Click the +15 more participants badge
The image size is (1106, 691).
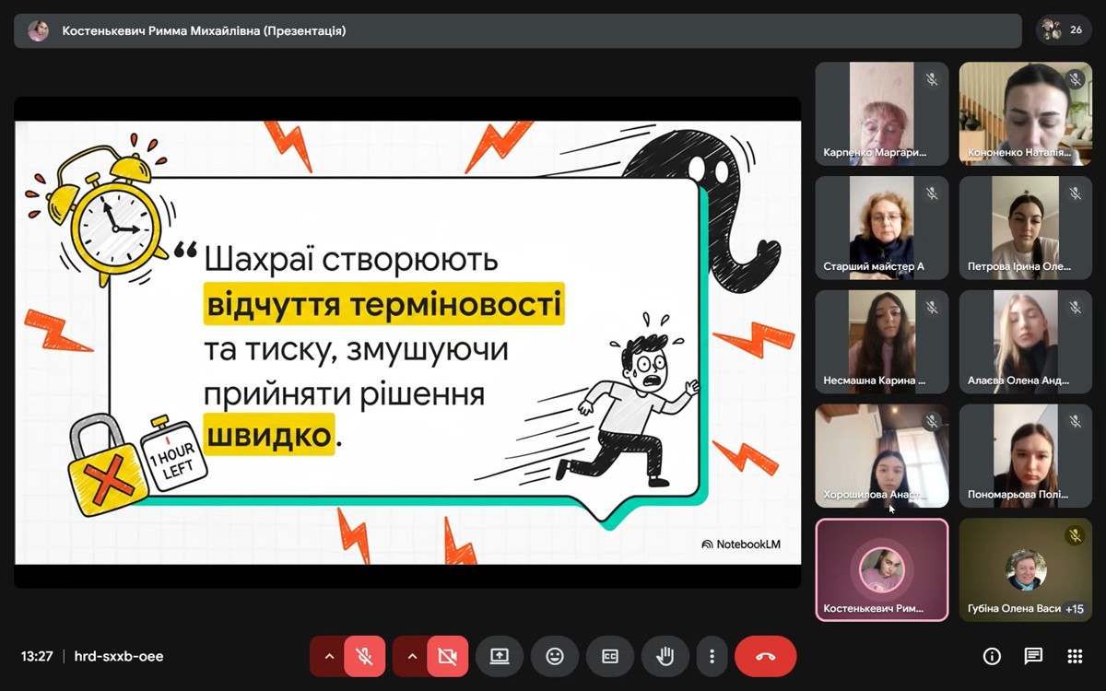[x=1074, y=609]
